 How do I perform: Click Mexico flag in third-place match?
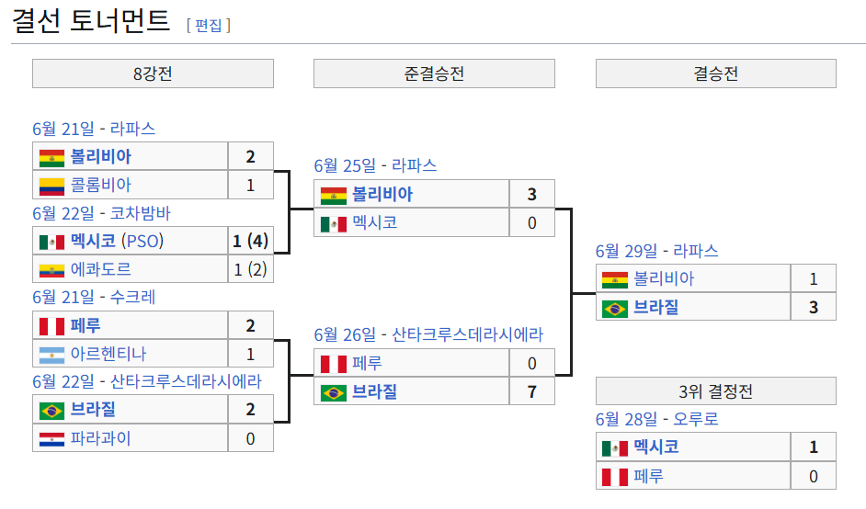[x=615, y=448]
